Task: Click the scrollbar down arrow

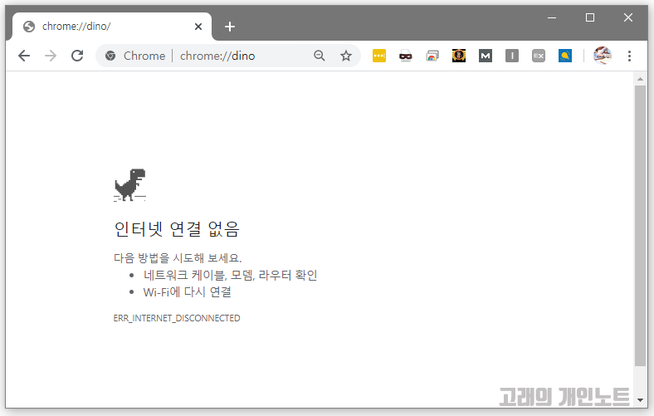Action: point(640,400)
